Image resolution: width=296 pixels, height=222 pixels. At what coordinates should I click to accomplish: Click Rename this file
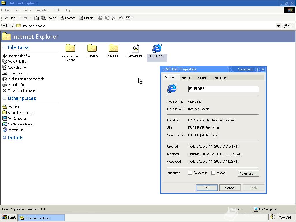16,56
